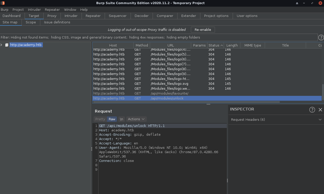Open the filter help question mark icon
Image resolution: width=324 pixels, height=194 pixels.
[x=321, y=38]
